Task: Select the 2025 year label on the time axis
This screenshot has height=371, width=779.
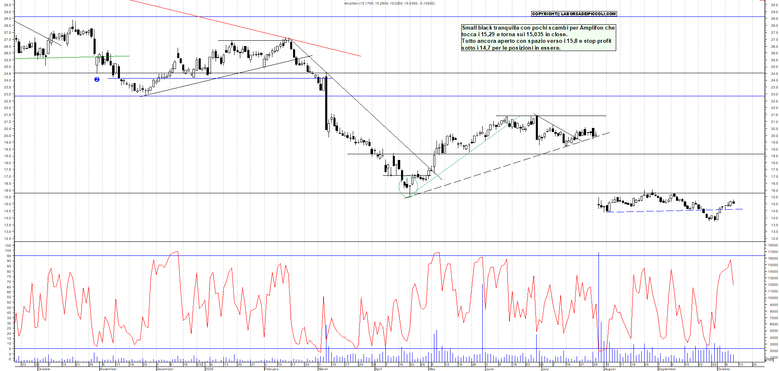Action: coord(209,369)
